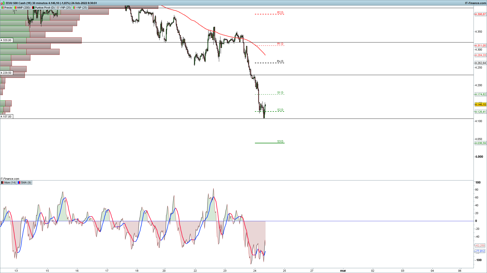Open the Puntos Pivot (D) indicator label

(43, 8)
